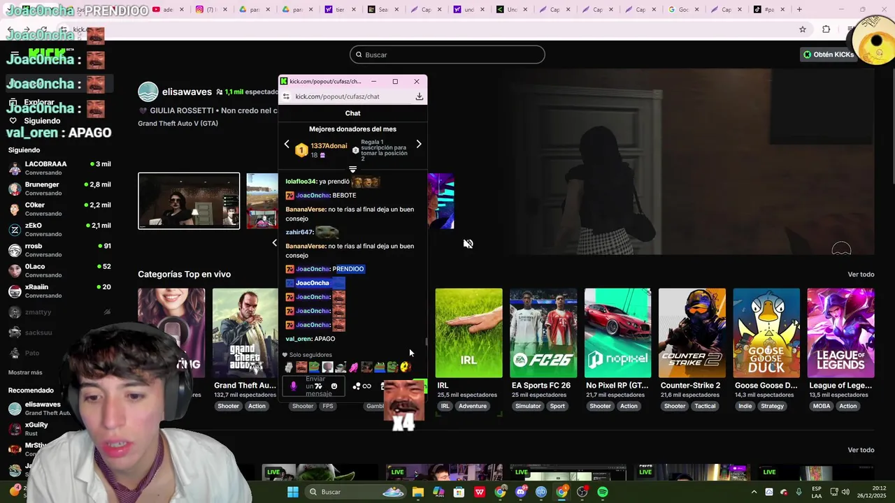This screenshot has width=895, height=503.
Task: Focus the Kick search box
Action: 447,54
